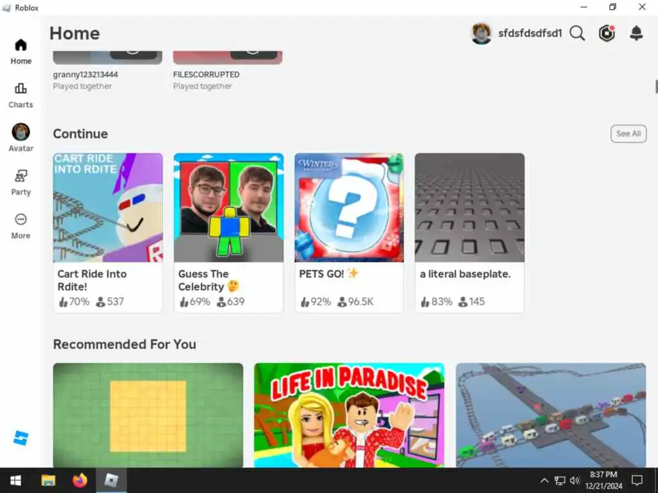Open the LIFE IN PARADISE recommended game
This screenshot has height=493, width=658.
tap(349, 415)
